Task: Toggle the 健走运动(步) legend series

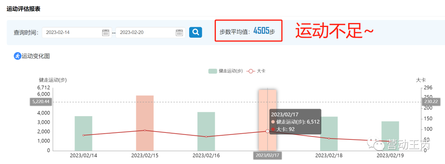Action: point(225,71)
